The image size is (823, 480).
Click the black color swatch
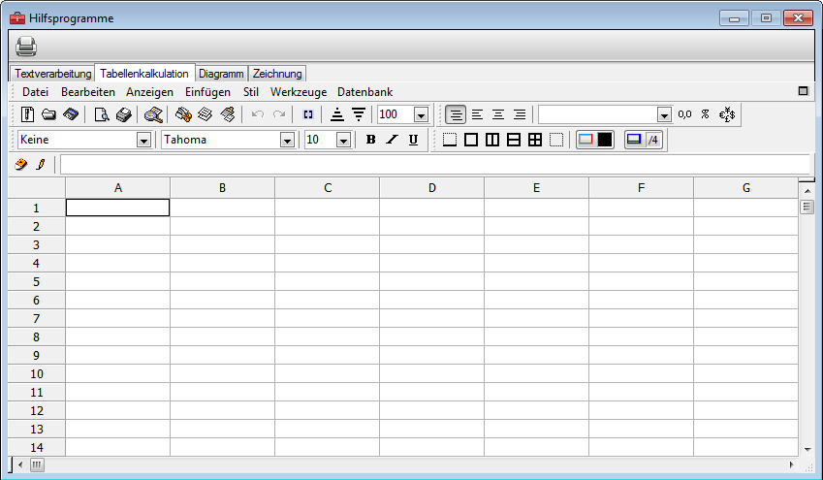[x=605, y=140]
